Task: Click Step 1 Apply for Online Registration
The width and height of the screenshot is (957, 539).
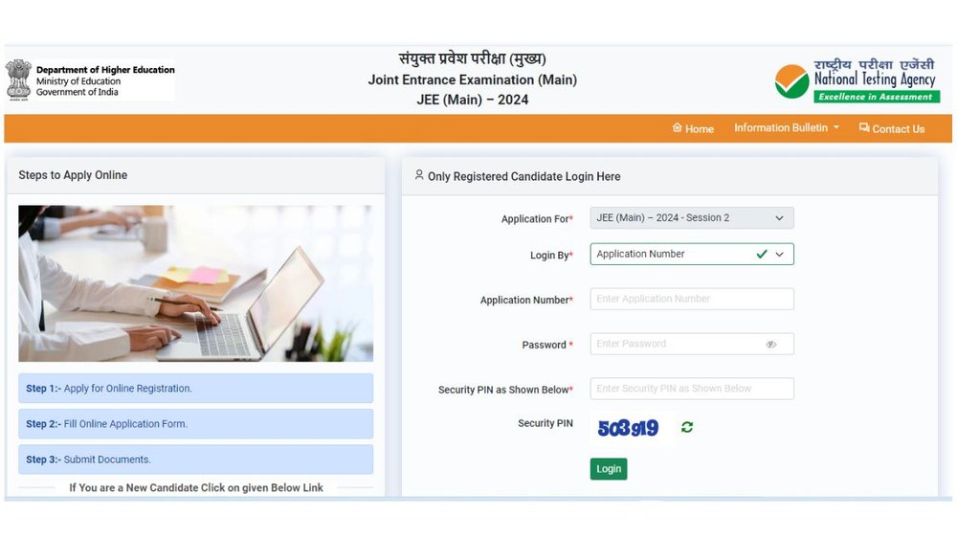Action: click(196, 389)
